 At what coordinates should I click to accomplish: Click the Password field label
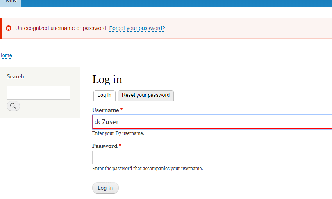coord(105,146)
